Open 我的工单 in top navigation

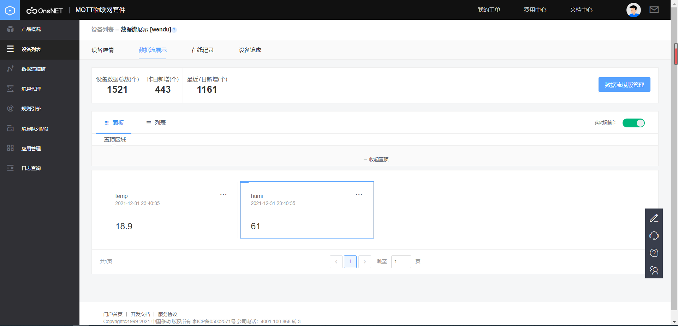(x=489, y=10)
